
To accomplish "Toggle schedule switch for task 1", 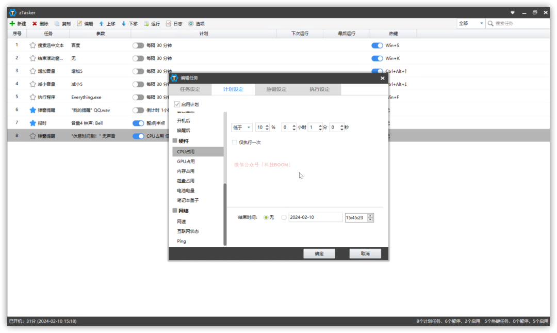I will tap(138, 45).
